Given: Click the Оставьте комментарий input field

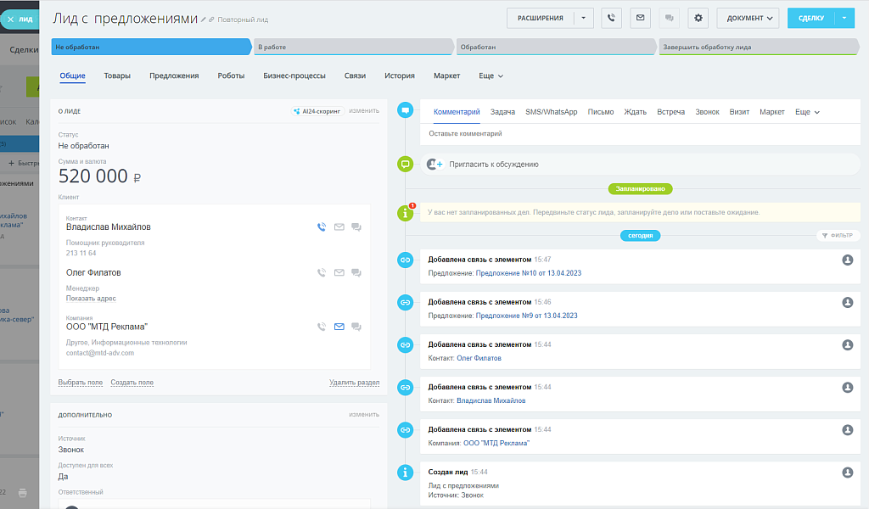Looking at the screenshot, I should pyautogui.click(x=509, y=133).
